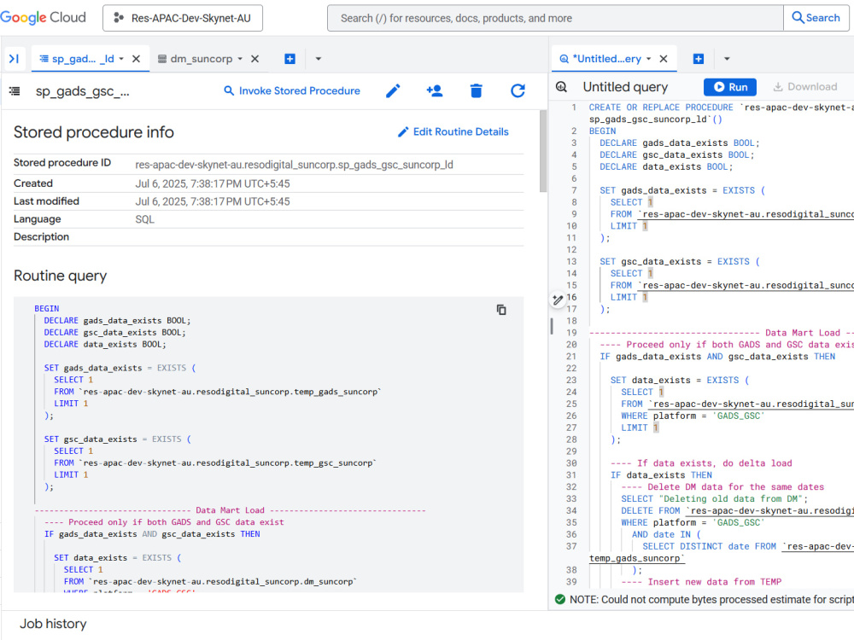Add a new tab in left pane
Image resolution: width=854 pixels, height=640 pixels.
point(290,59)
